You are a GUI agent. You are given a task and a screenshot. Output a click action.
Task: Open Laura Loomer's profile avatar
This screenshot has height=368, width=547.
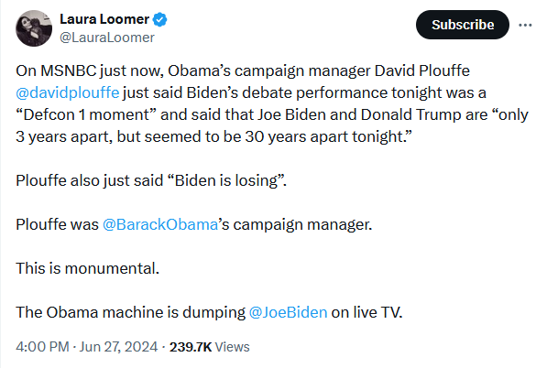click(x=34, y=28)
